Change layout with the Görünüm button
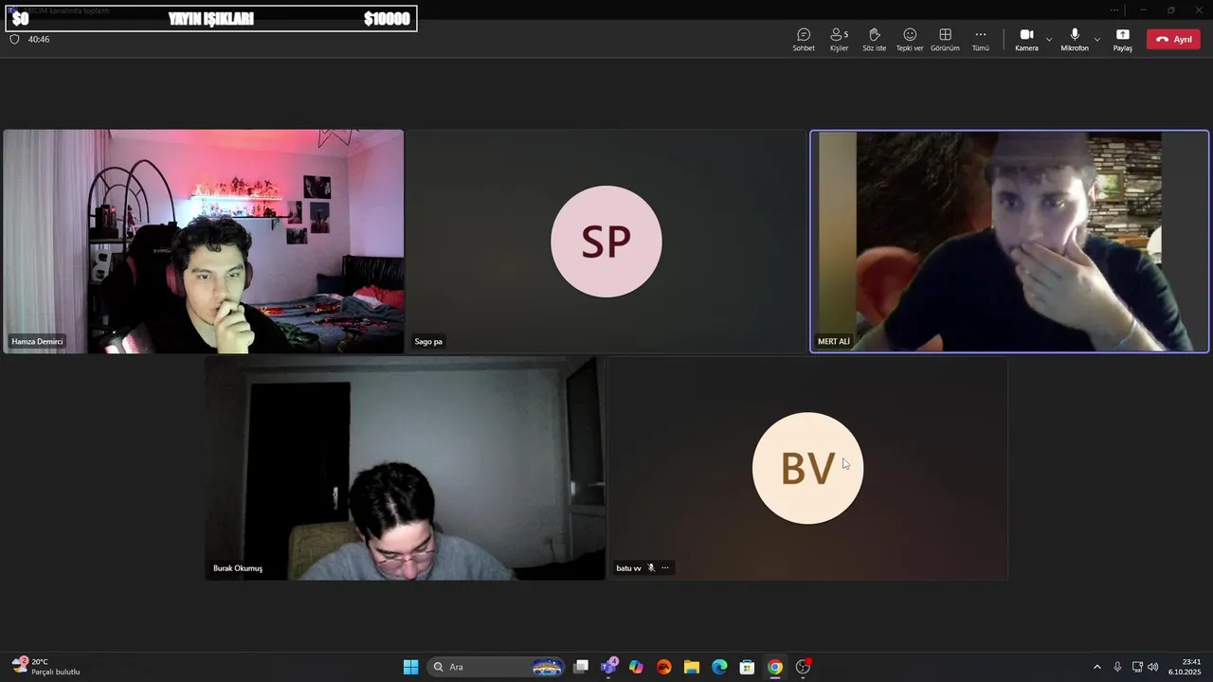Image resolution: width=1213 pixels, height=682 pixels. pos(945,39)
